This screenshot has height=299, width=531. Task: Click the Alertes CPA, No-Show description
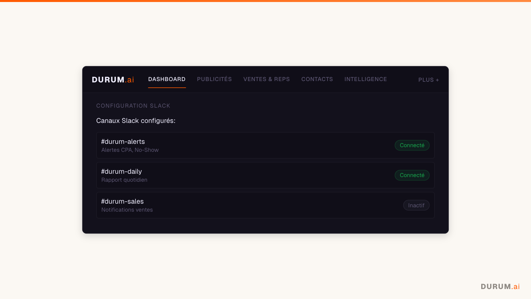(130, 150)
